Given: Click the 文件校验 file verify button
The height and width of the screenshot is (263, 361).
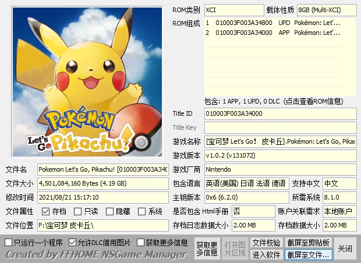Looking at the screenshot, I should (266, 243).
